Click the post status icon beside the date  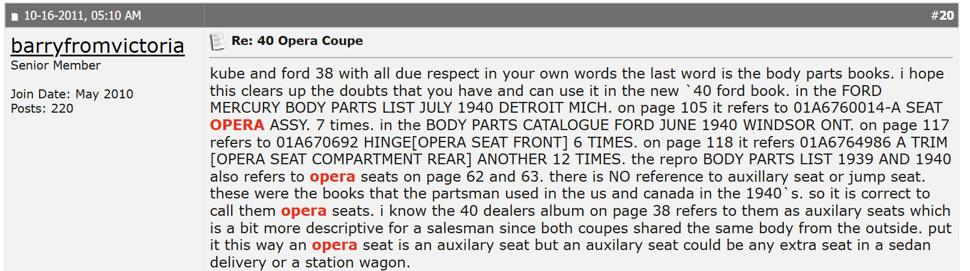15,16
